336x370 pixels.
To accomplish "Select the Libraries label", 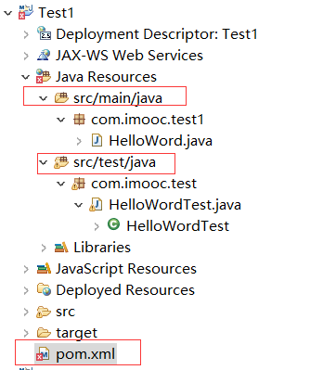I will point(102,248).
